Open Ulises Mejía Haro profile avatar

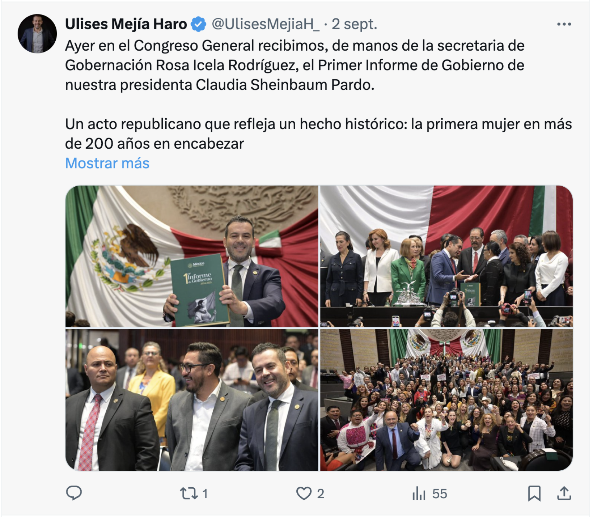[x=37, y=34]
